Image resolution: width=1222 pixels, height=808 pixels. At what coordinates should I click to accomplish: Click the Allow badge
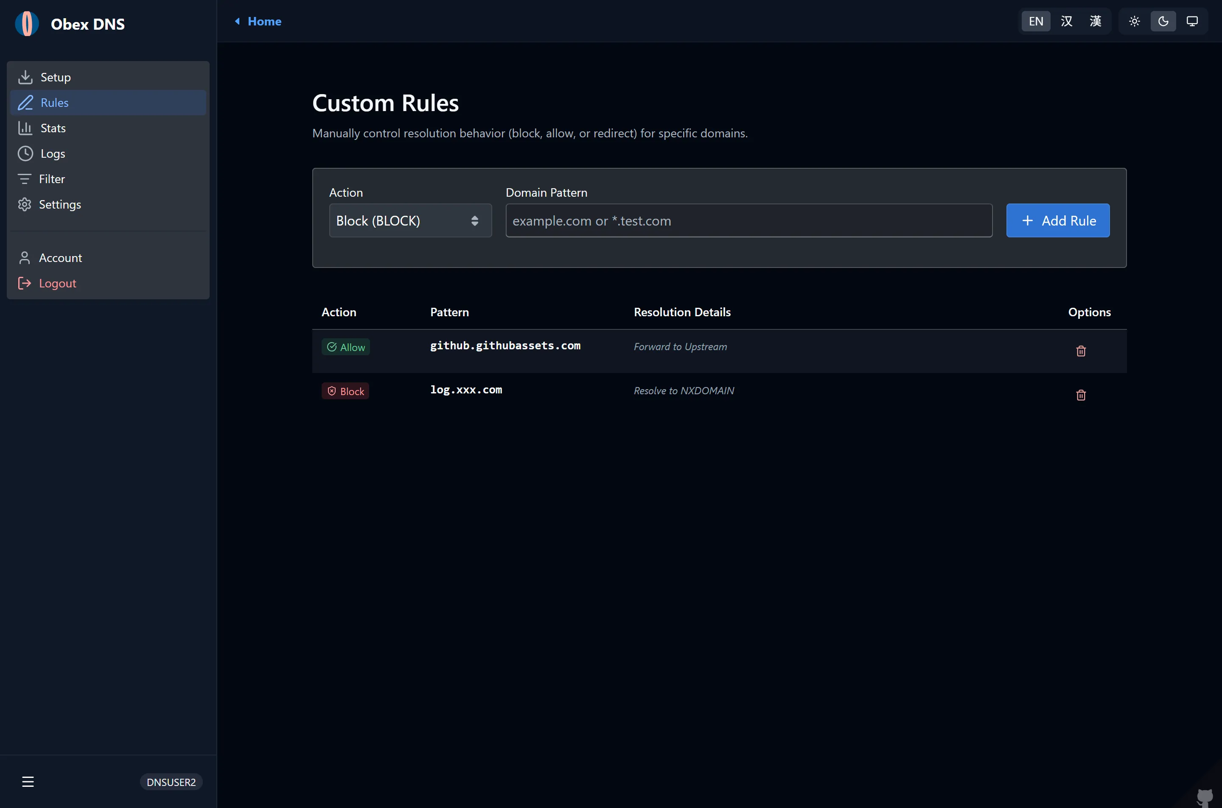[345, 347]
